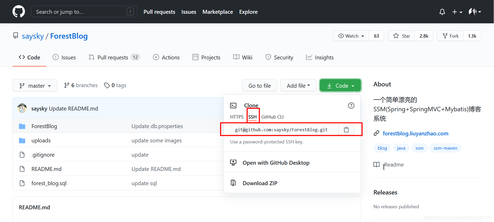This screenshot has height=222, width=494.
Task: Copy the clone URL to clipboard
Action: tap(346, 130)
